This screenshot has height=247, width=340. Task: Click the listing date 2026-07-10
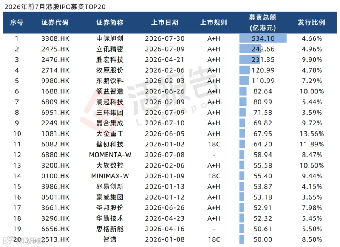coord(165,123)
